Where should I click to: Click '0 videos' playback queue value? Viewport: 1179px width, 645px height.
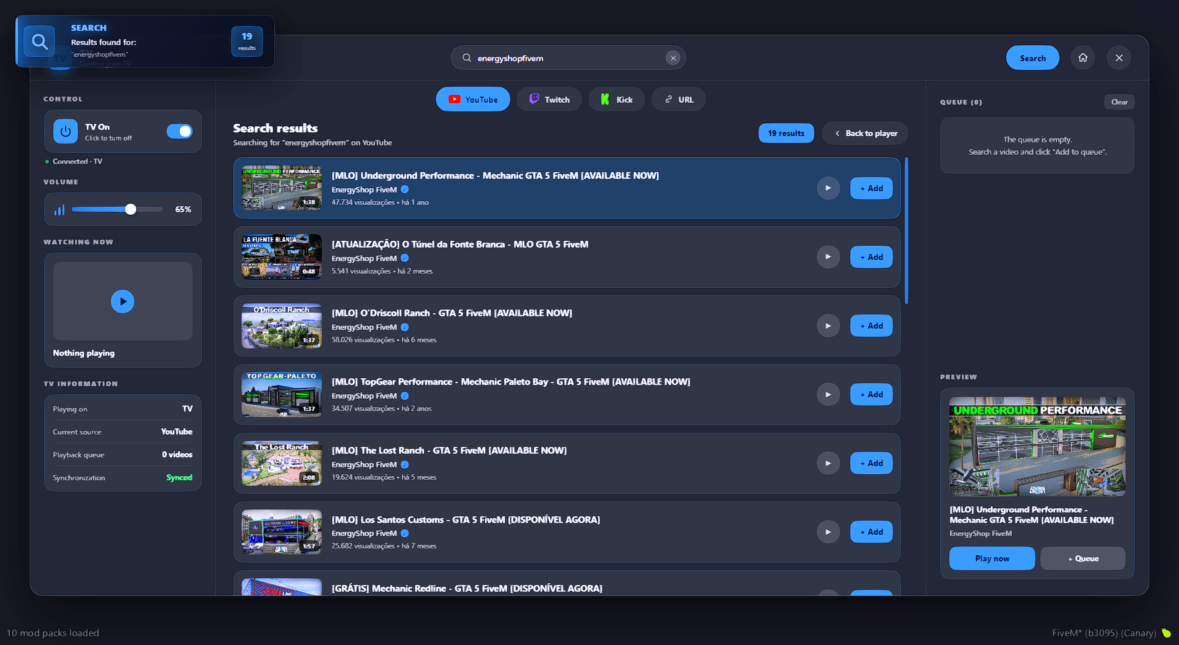pyautogui.click(x=177, y=454)
